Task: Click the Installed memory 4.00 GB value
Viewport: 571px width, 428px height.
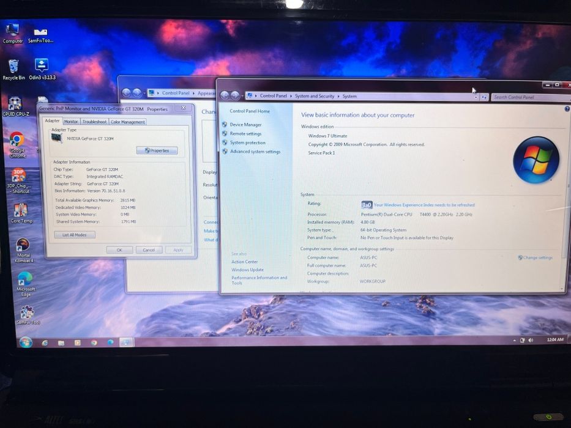Action: [x=367, y=222]
